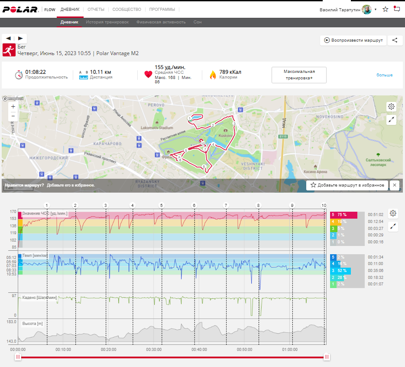Click the больше link
405x367 pixels.
tap(384, 75)
